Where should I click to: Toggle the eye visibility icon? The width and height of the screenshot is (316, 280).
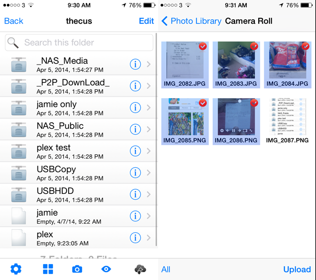pos(106,269)
